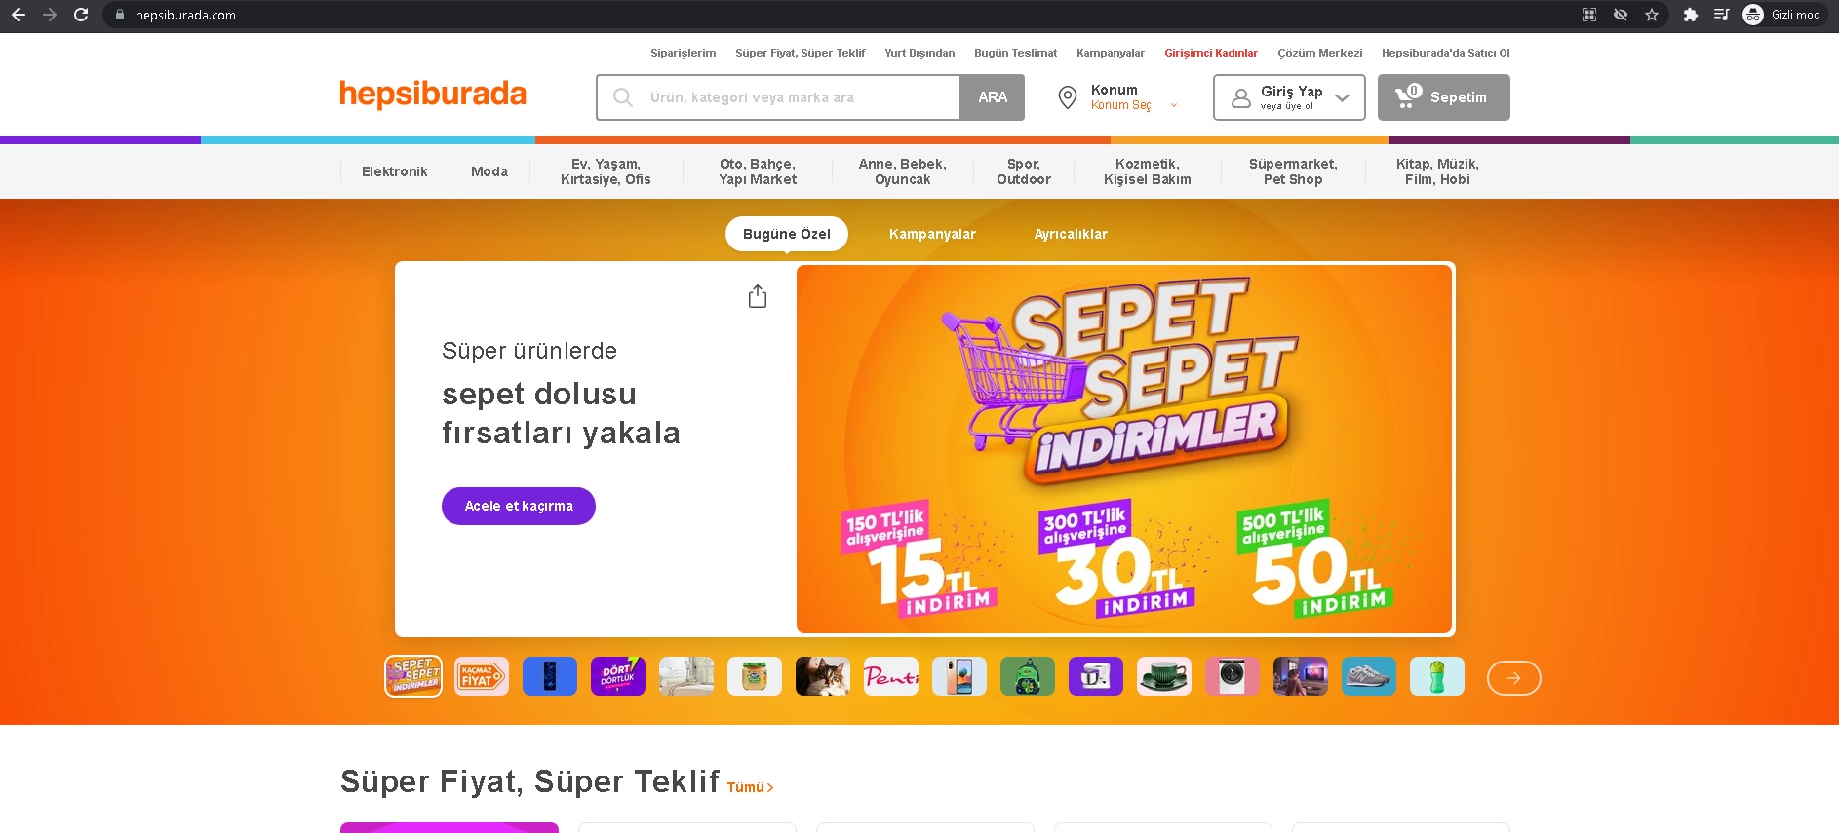The width and height of the screenshot is (1839, 833).
Task: Click the carousel next arrow button
Action: pyautogui.click(x=1513, y=678)
